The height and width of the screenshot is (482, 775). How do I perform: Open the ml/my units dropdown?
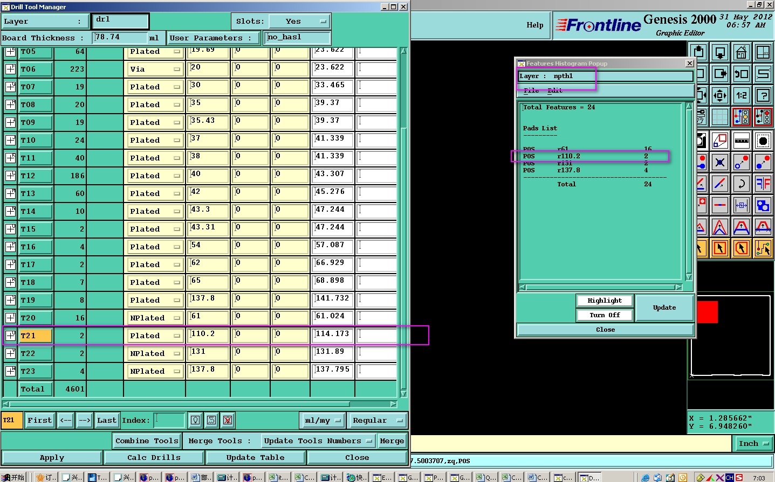(x=323, y=420)
